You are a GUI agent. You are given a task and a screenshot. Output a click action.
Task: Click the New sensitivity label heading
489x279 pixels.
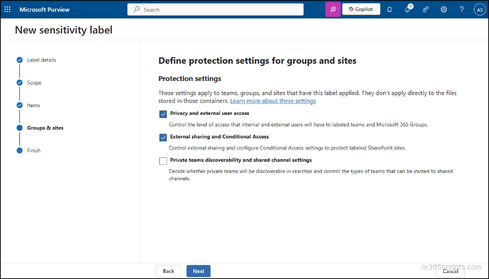point(64,30)
